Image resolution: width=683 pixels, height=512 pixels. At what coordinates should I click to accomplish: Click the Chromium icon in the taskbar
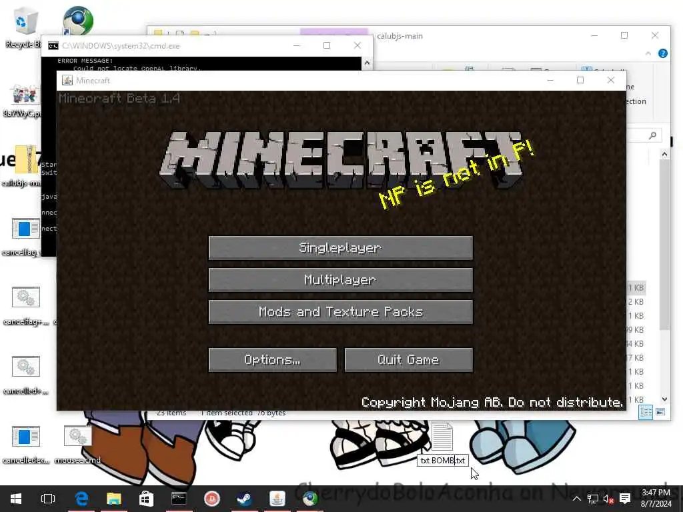coord(310,499)
